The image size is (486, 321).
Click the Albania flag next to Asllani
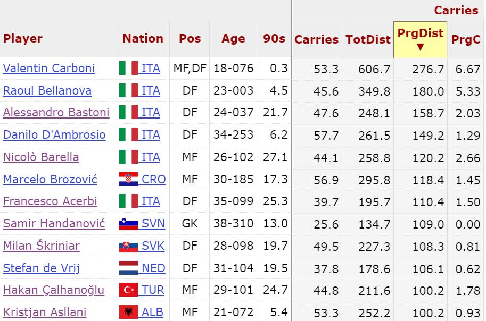[x=128, y=312]
